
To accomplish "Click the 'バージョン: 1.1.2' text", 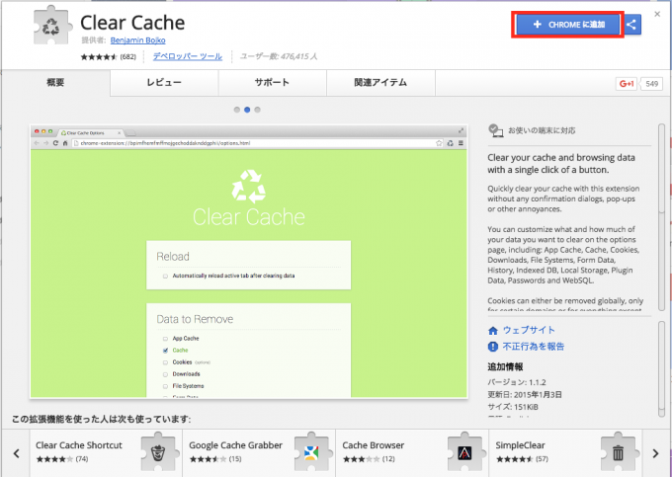I will [517, 382].
